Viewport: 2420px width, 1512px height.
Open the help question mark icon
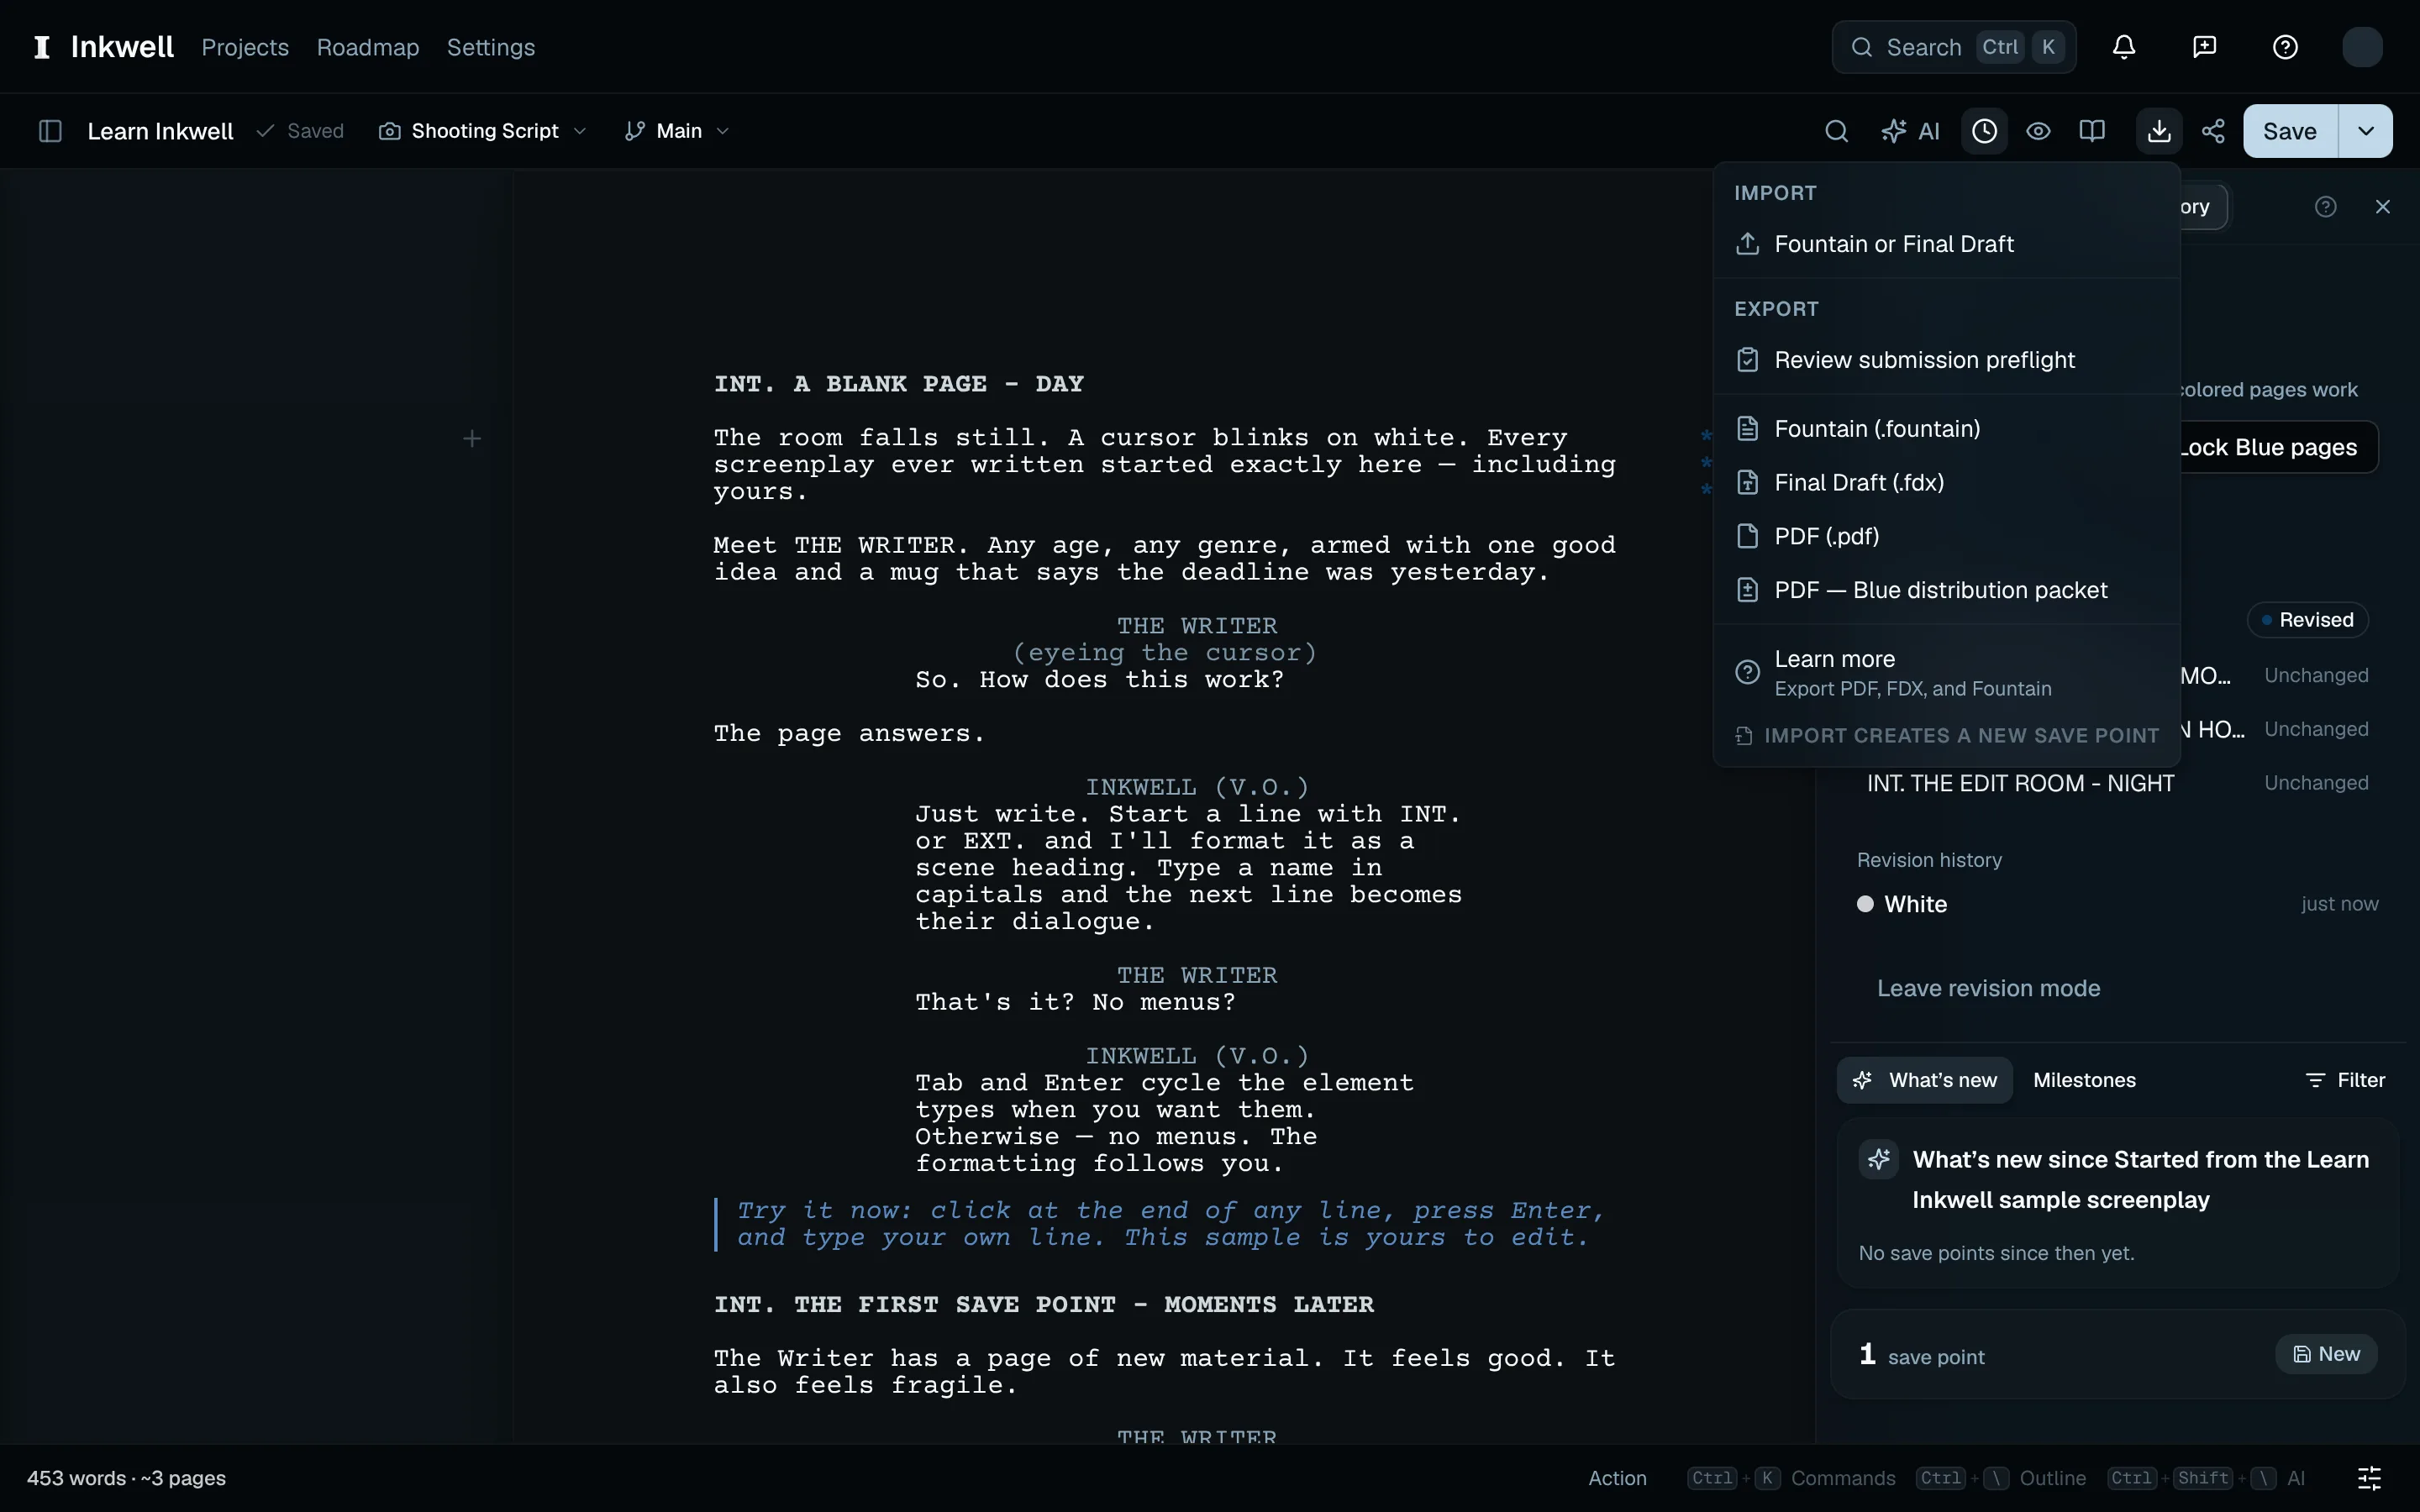pos(2285,47)
